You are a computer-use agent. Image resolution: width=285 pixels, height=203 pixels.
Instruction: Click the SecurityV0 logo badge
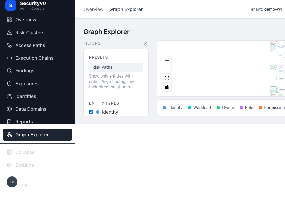[11, 5]
